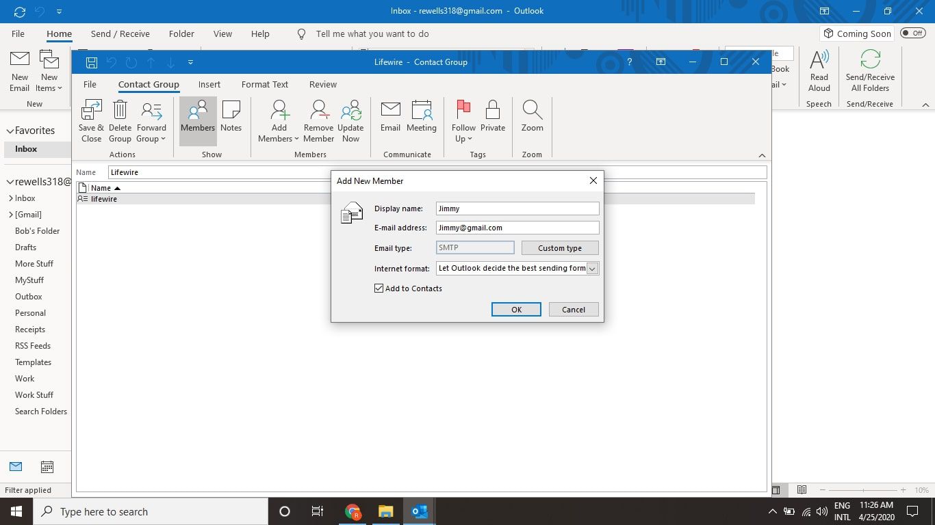Open File Explorer from the taskbar
Image resolution: width=935 pixels, height=525 pixels.
click(x=386, y=511)
